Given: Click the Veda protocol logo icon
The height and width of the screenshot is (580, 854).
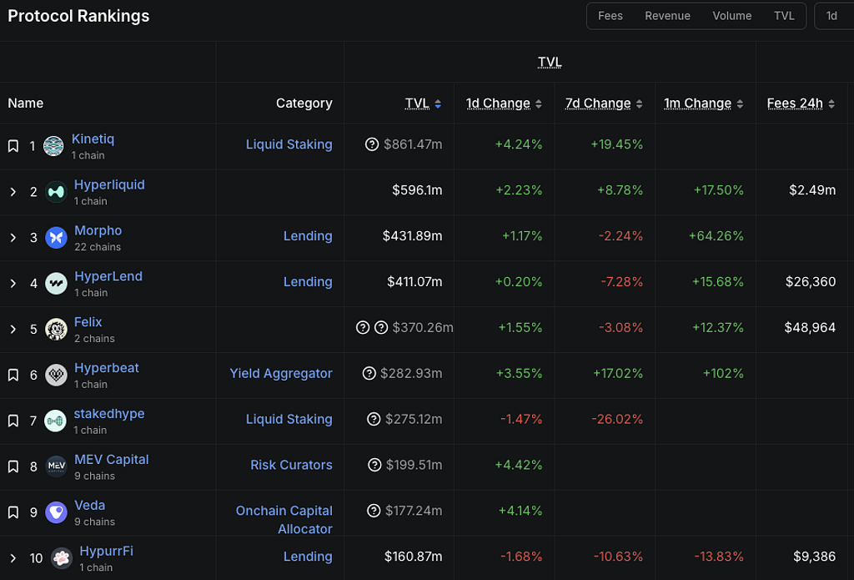Looking at the screenshot, I should click(56, 512).
